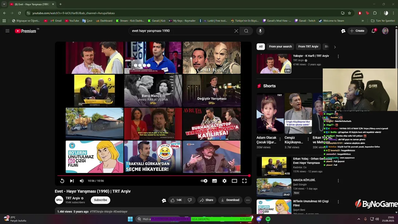
Task: Open Barış Manço end-screen video
Action: coord(153,91)
